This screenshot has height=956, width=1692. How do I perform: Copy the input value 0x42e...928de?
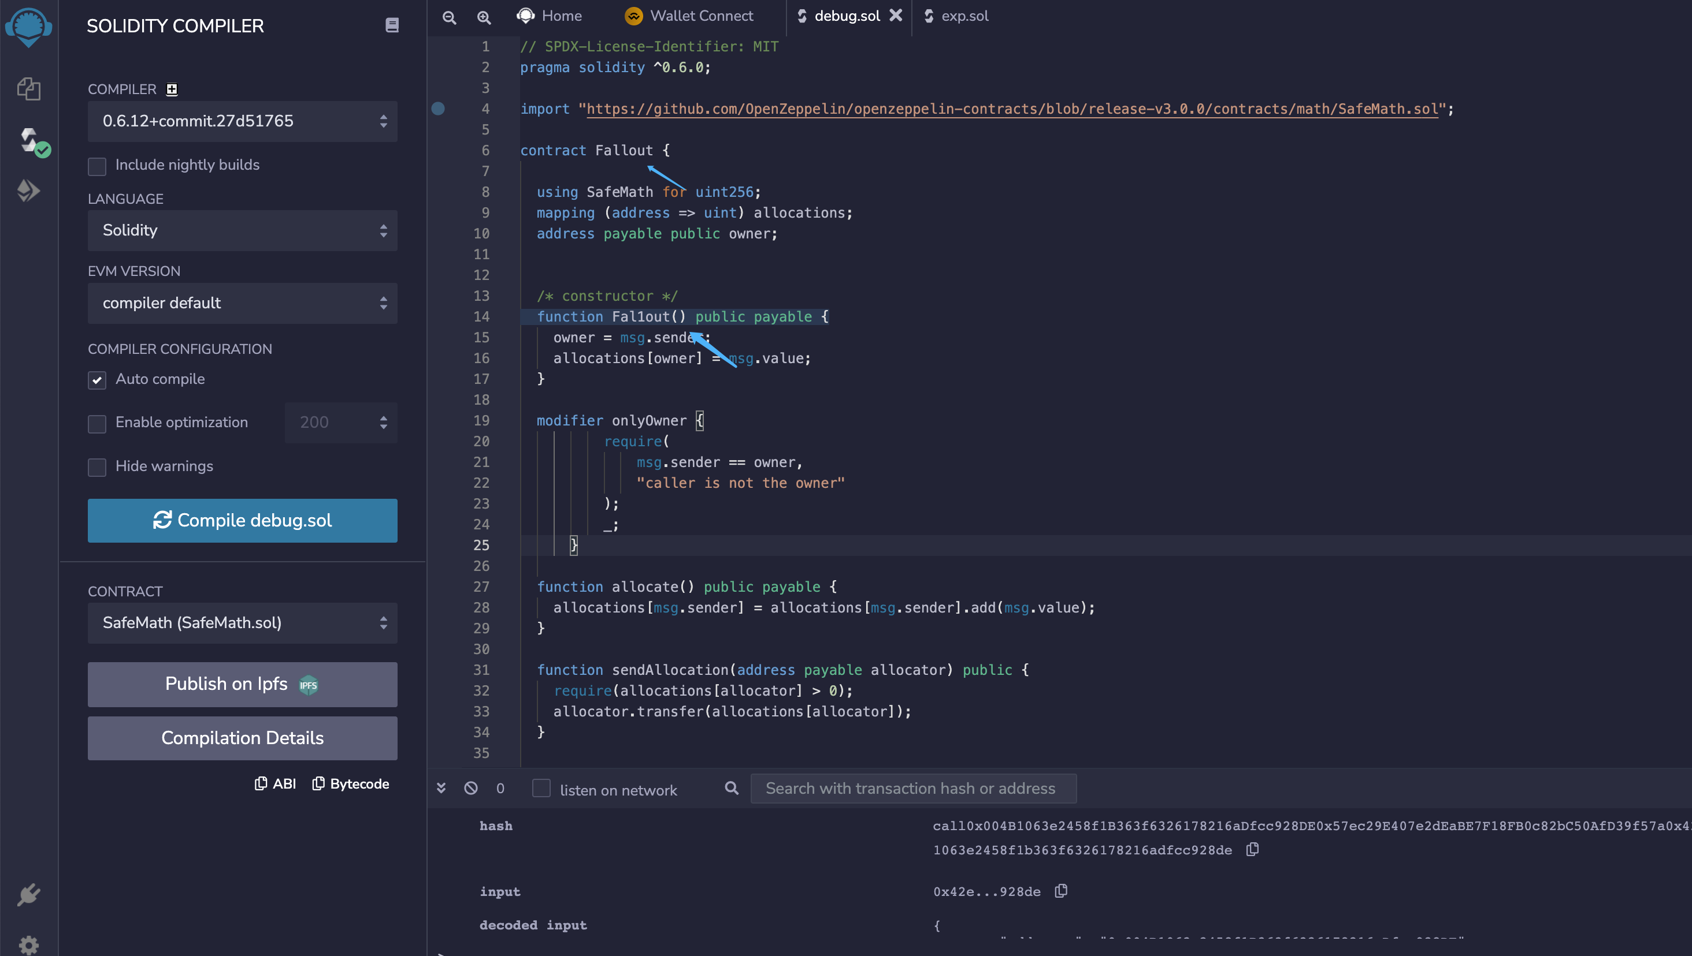(1060, 891)
